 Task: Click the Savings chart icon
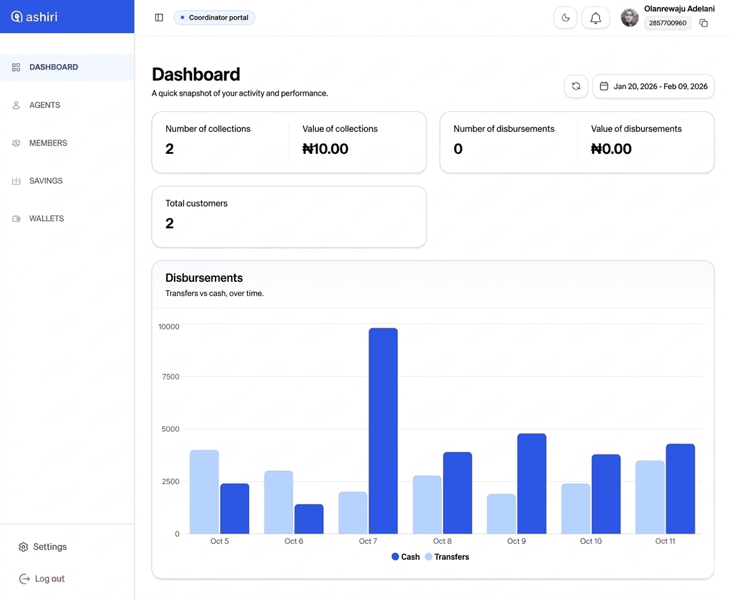[x=16, y=181]
